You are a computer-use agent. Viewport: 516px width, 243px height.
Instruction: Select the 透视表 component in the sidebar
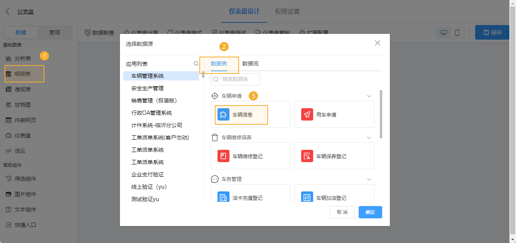(24, 89)
